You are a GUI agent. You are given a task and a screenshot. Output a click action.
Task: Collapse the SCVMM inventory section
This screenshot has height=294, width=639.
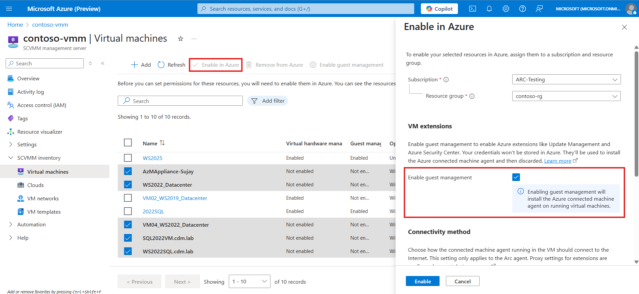click(x=11, y=158)
